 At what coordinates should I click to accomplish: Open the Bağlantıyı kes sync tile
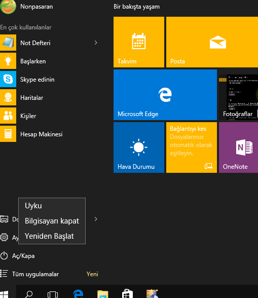(192, 147)
